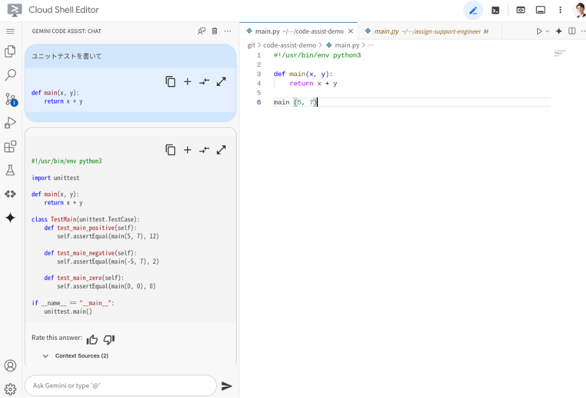Click Gemini Code Assist: Chat panel title
586x398 pixels.
tap(66, 31)
